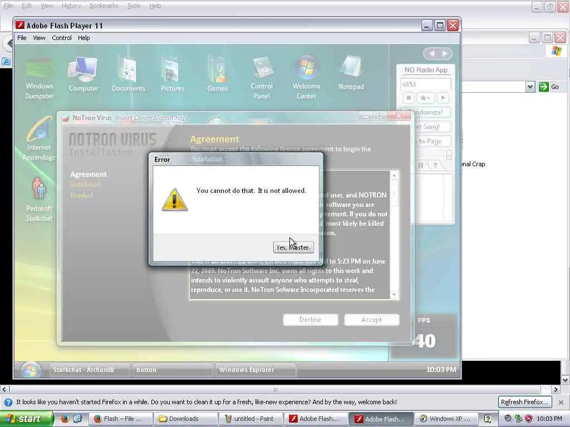The image size is (570, 427).
Task: Open the Notepad desktop icon
Action: coord(351,73)
